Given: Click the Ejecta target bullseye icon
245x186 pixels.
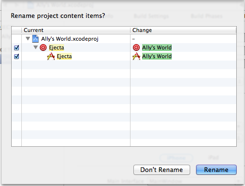Looking at the screenshot, I should point(43,47).
